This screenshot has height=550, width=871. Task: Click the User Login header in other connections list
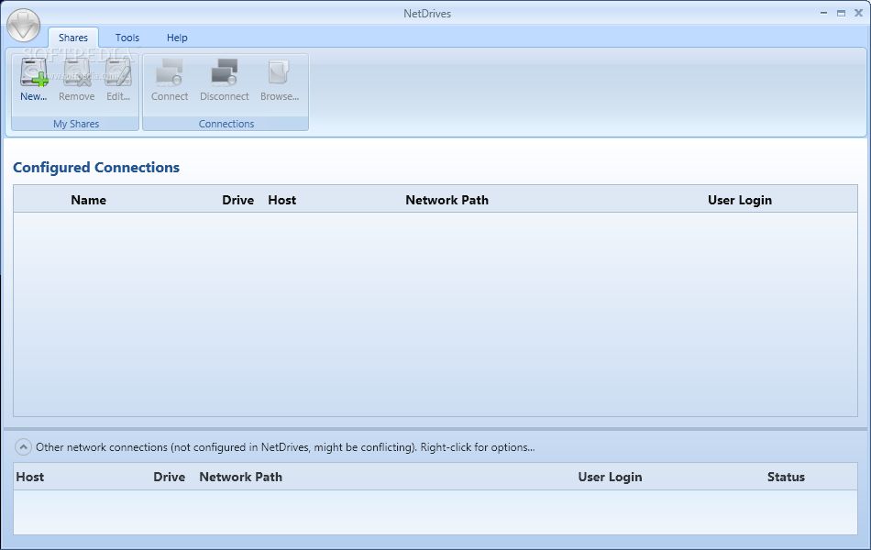coord(610,477)
